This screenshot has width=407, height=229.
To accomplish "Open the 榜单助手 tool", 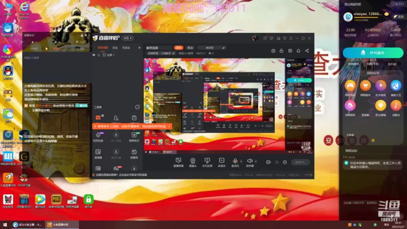I will click(x=134, y=137).
